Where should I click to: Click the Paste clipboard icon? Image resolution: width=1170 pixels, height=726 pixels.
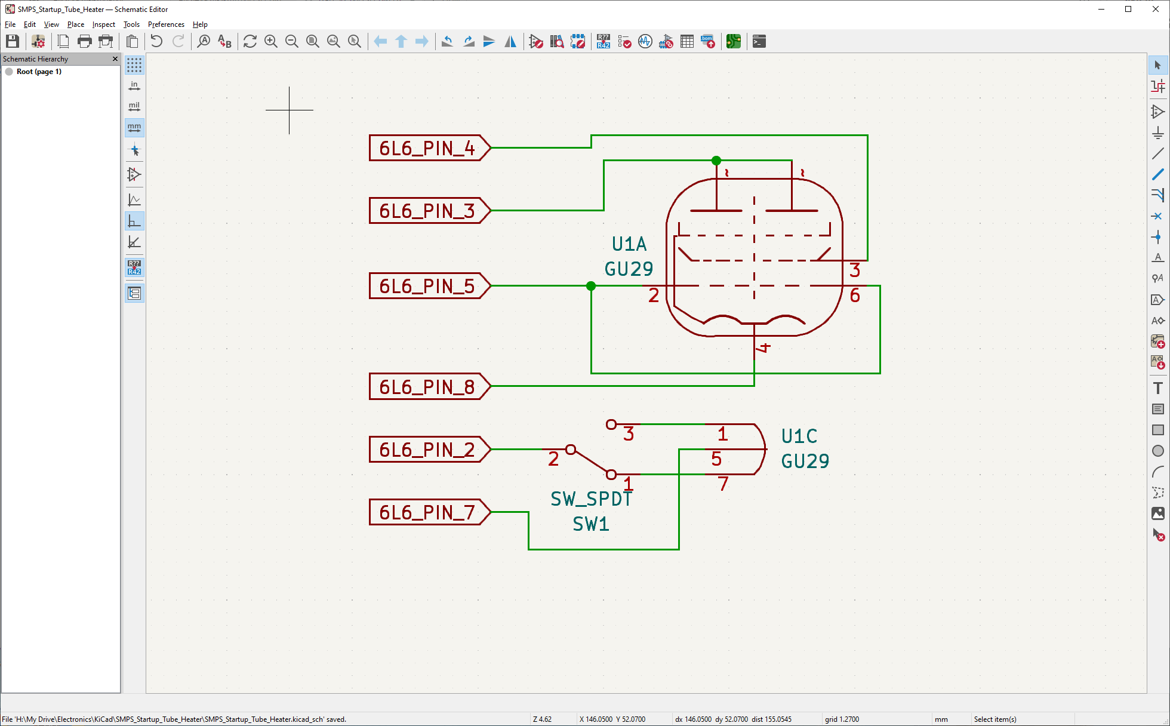click(132, 41)
